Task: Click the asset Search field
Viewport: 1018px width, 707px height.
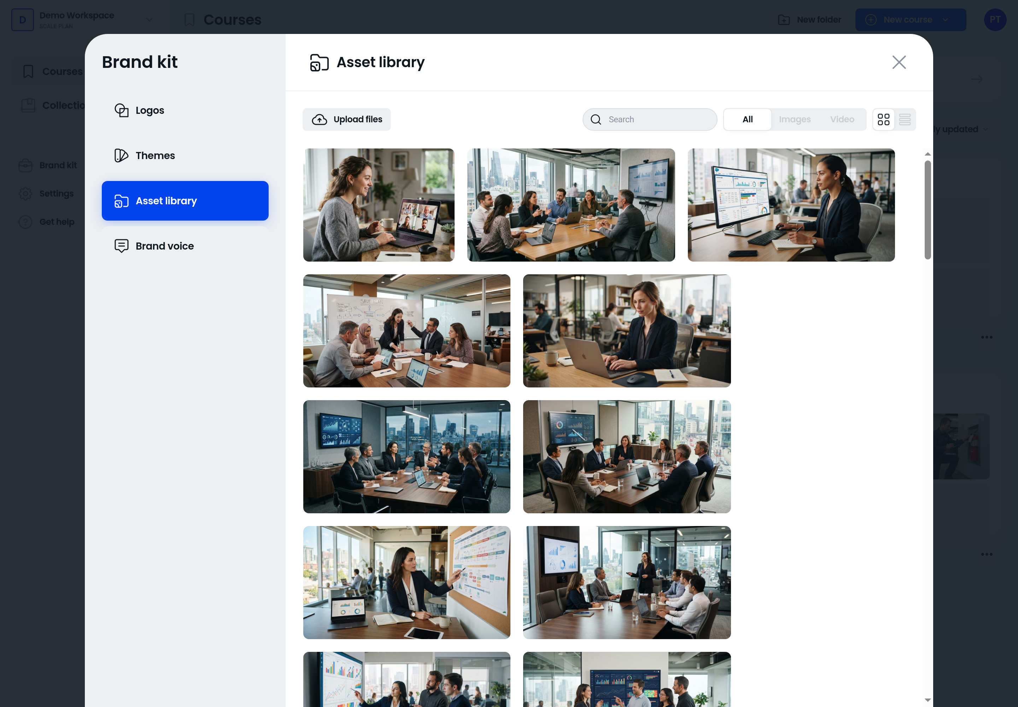Action: pos(649,119)
